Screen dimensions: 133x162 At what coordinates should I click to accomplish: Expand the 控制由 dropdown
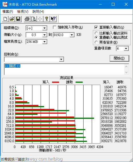61,59
